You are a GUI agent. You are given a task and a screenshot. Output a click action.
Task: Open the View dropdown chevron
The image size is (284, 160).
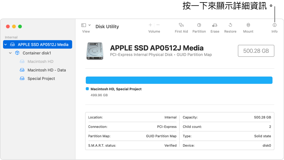(89, 25)
